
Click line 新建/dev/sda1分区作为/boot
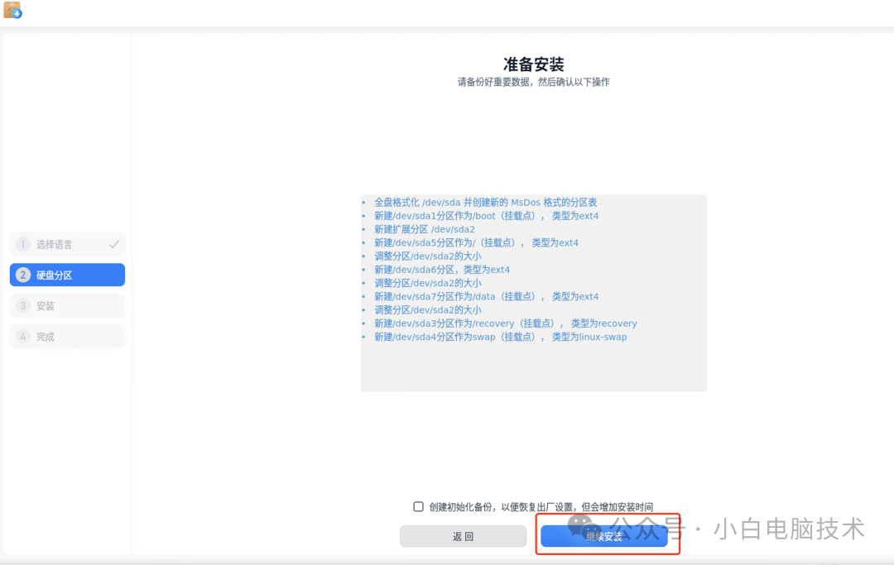487,216
